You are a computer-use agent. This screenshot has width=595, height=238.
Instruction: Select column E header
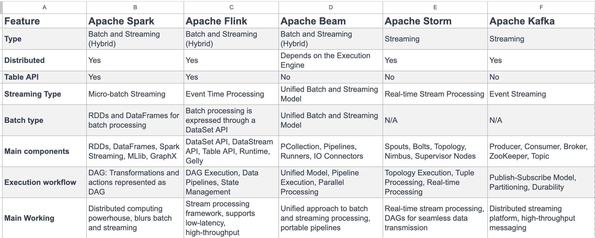pos(435,7)
